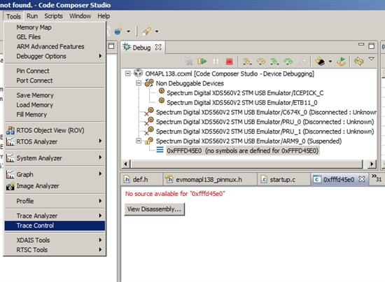Click the View Disassembly... button
This screenshot has width=385, height=282.
155,209
